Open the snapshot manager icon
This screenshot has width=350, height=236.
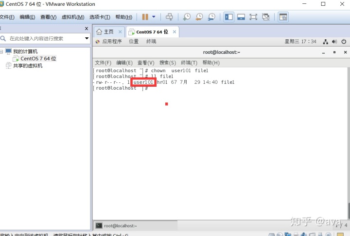[x=211, y=17]
